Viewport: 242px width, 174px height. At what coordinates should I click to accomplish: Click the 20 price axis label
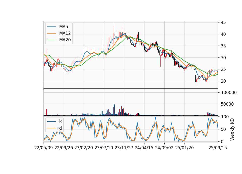tap(223, 81)
